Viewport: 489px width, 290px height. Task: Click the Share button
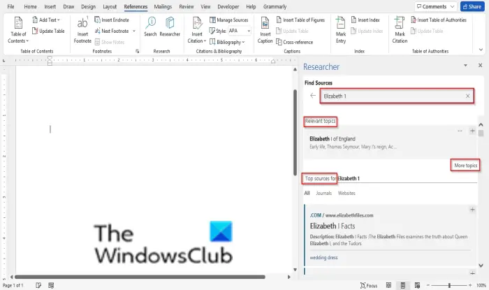click(472, 6)
